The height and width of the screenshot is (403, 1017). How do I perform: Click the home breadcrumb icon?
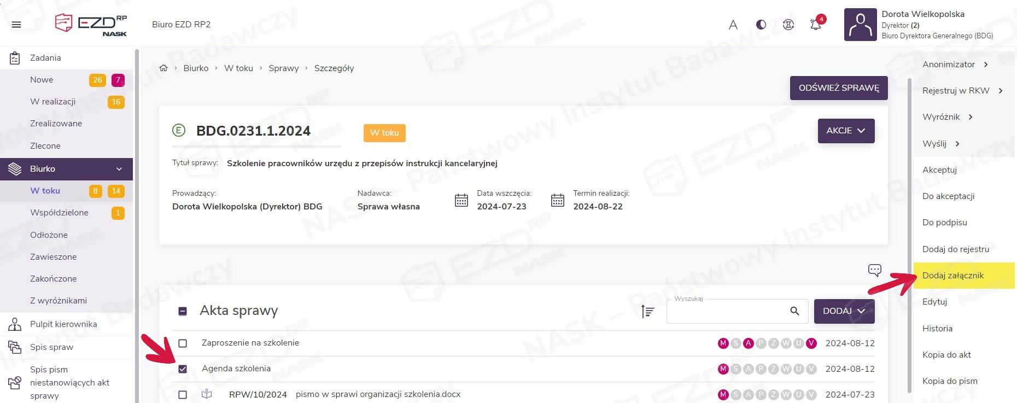pos(163,68)
